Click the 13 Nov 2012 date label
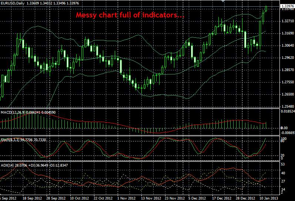This screenshot has width=295, height=201. (151, 198)
